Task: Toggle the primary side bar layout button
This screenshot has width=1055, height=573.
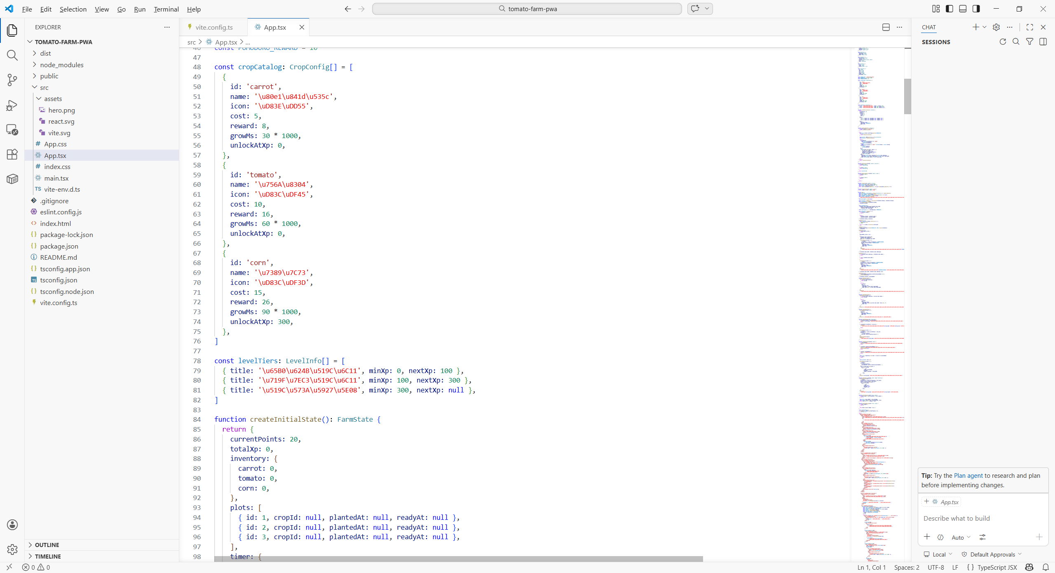Action: point(949,9)
